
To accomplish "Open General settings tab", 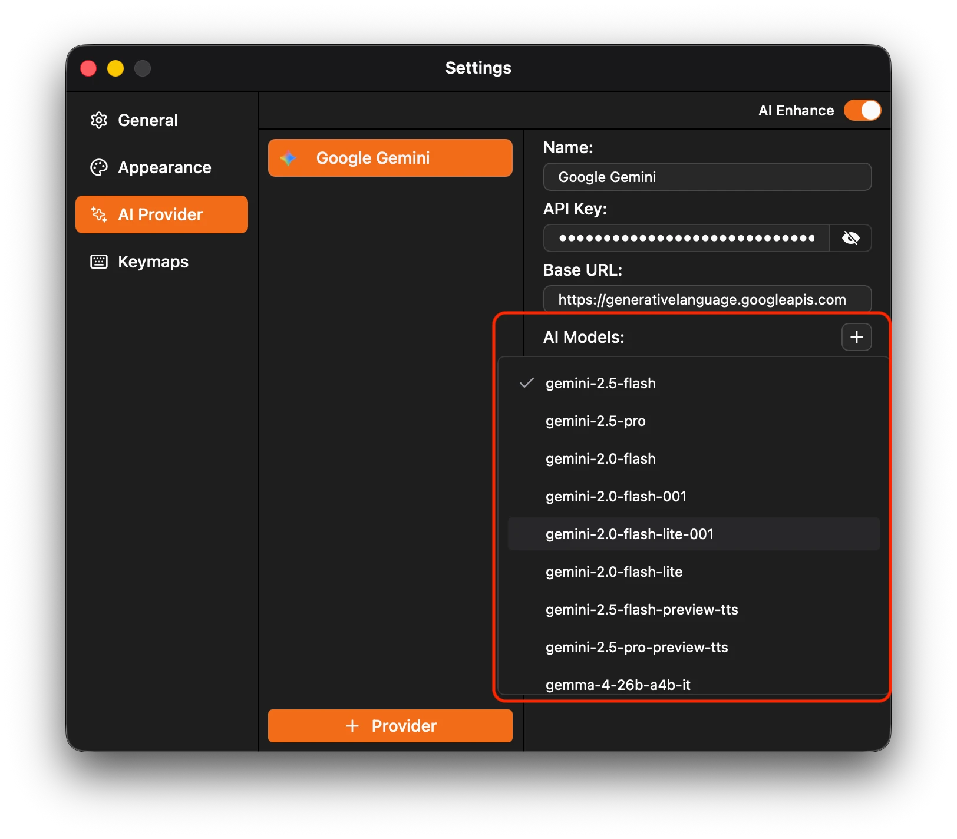I will pyautogui.click(x=161, y=120).
